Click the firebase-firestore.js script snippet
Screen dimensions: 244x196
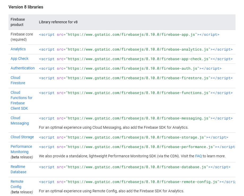[136, 78]
